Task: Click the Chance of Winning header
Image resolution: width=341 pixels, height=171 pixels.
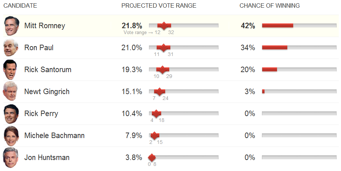Action: point(270,5)
